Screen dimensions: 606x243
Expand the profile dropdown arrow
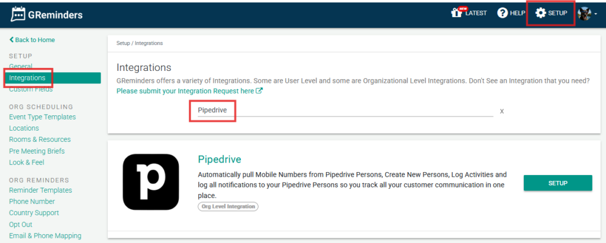595,14
